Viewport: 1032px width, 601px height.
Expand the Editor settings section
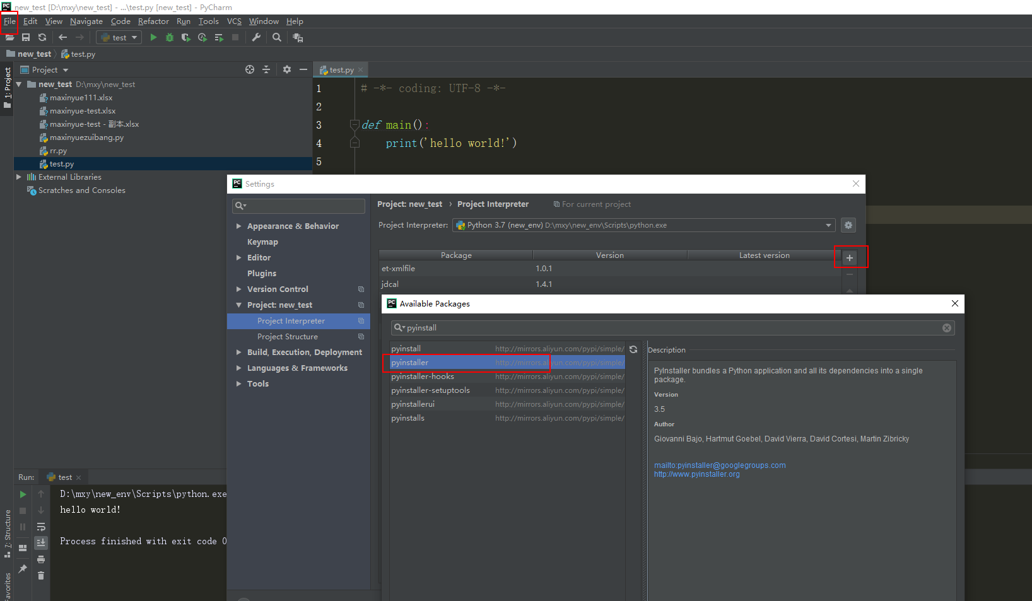(239, 258)
